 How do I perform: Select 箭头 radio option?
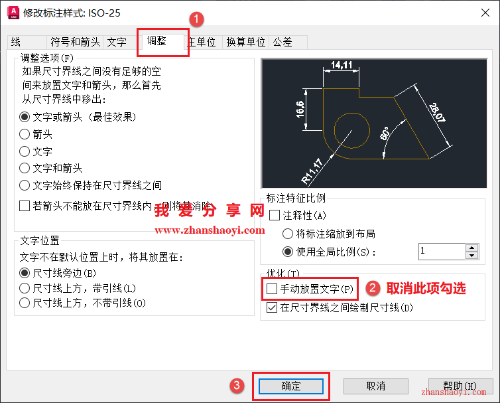(x=36, y=134)
